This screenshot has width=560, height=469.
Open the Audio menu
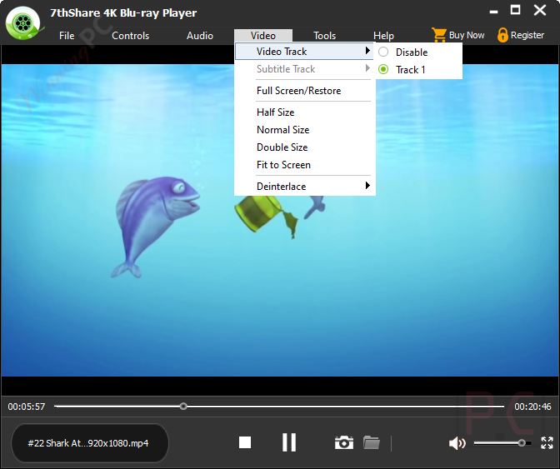tap(200, 36)
